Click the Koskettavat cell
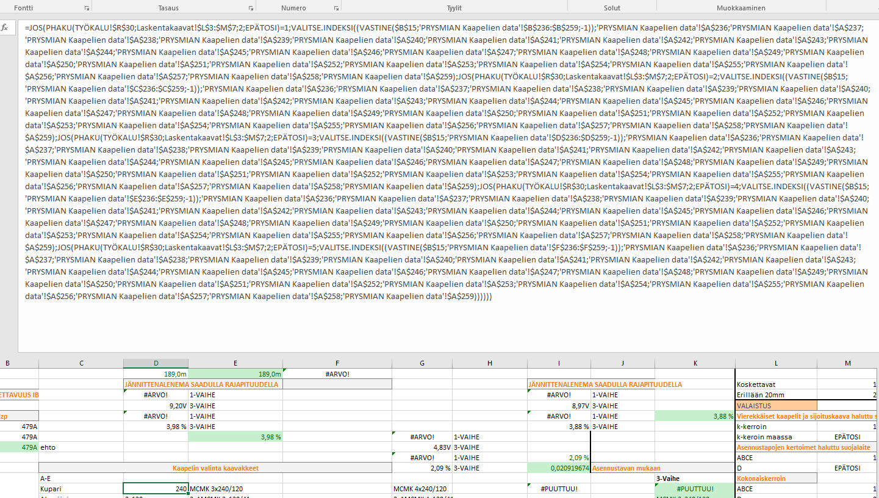 tap(776, 384)
